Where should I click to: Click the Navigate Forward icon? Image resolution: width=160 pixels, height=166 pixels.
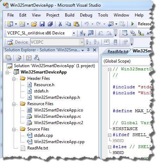[122, 24]
